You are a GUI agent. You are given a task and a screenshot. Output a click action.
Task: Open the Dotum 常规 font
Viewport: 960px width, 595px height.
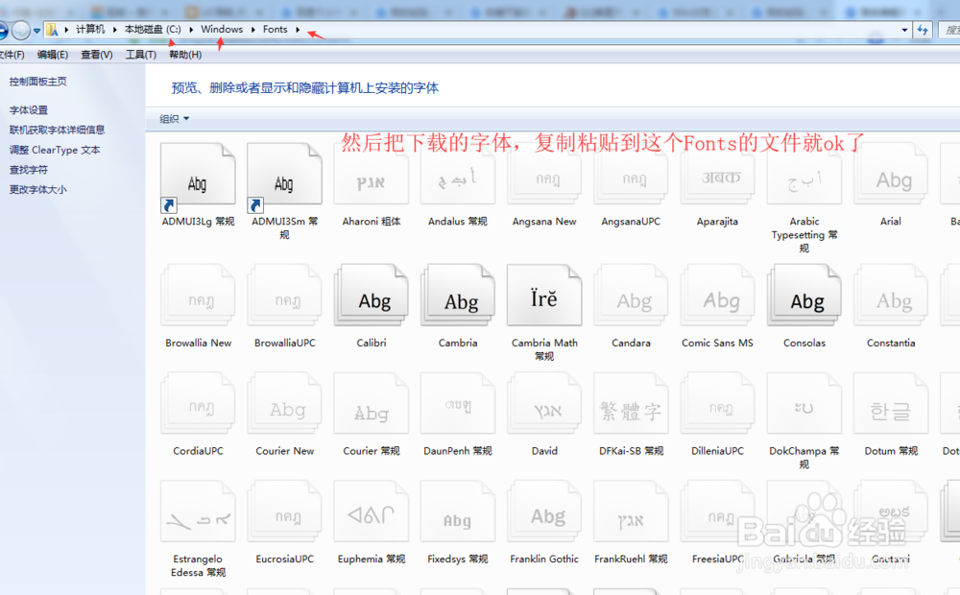coord(890,403)
